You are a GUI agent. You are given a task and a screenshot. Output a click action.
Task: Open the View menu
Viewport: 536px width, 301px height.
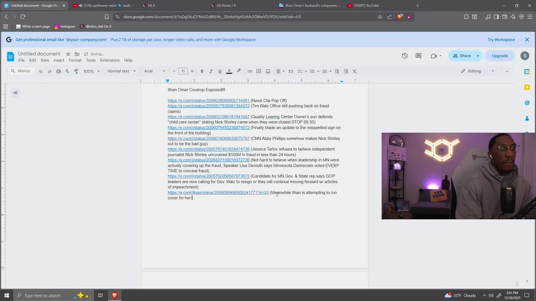pyautogui.click(x=45, y=61)
